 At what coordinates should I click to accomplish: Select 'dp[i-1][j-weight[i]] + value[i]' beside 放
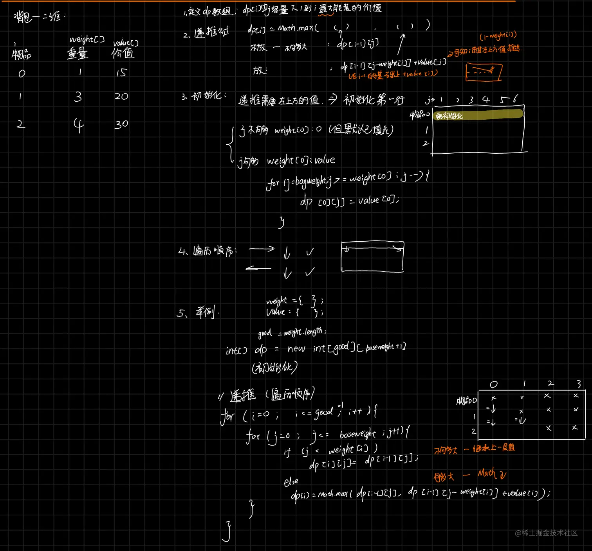pos(393,64)
